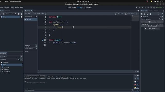165x92 pixels.
Task: Select Node.gd in the scripts list
Action: tap(31, 19)
